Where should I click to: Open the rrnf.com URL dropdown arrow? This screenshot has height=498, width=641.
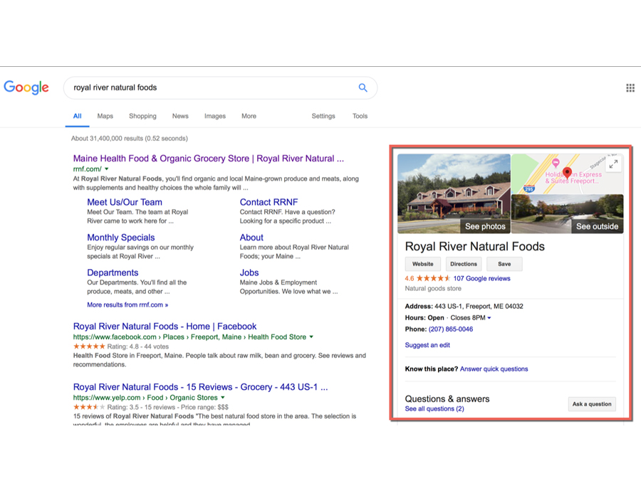107,169
